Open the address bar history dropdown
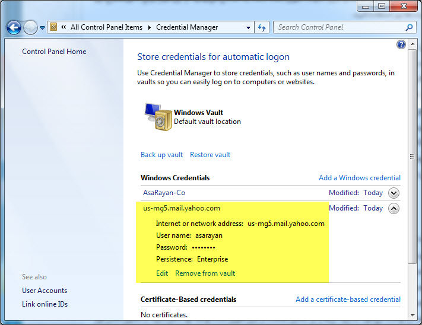This screenshot has height=325, width=422. coord(249,27)
